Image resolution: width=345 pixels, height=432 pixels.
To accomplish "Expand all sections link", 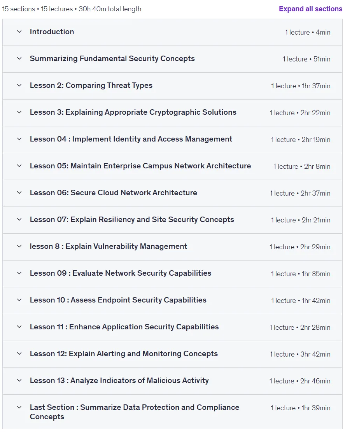I will tap(310, 9).
